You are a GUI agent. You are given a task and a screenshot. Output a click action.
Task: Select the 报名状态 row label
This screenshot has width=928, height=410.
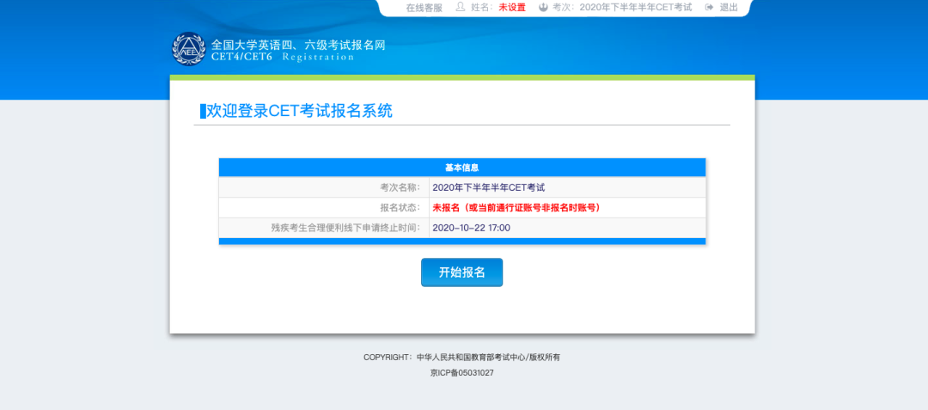point(400,208)
